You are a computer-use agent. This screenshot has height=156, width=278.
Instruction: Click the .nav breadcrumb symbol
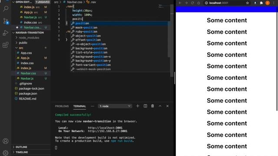coord(93,2)
